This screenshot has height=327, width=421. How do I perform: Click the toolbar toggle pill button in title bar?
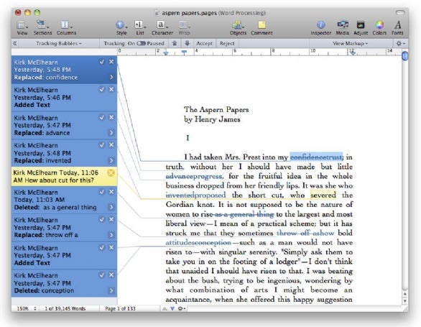click(399, 13)
